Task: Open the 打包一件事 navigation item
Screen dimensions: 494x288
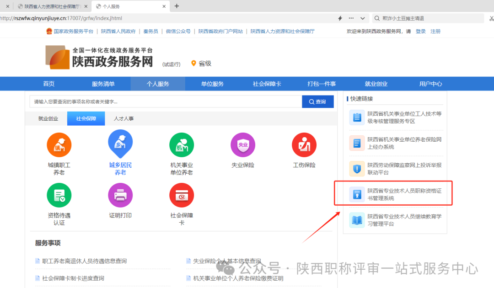Action: [322, 84]
